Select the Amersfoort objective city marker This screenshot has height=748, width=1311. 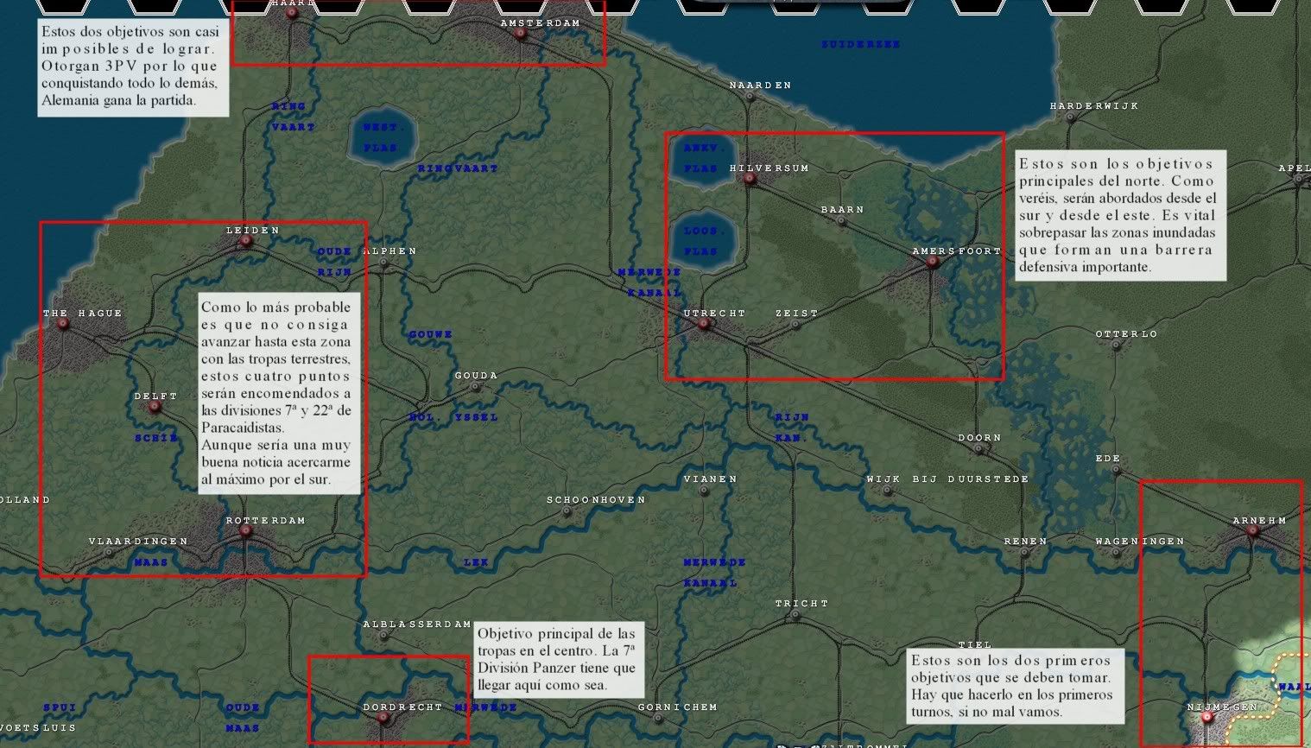pos(933,262)
